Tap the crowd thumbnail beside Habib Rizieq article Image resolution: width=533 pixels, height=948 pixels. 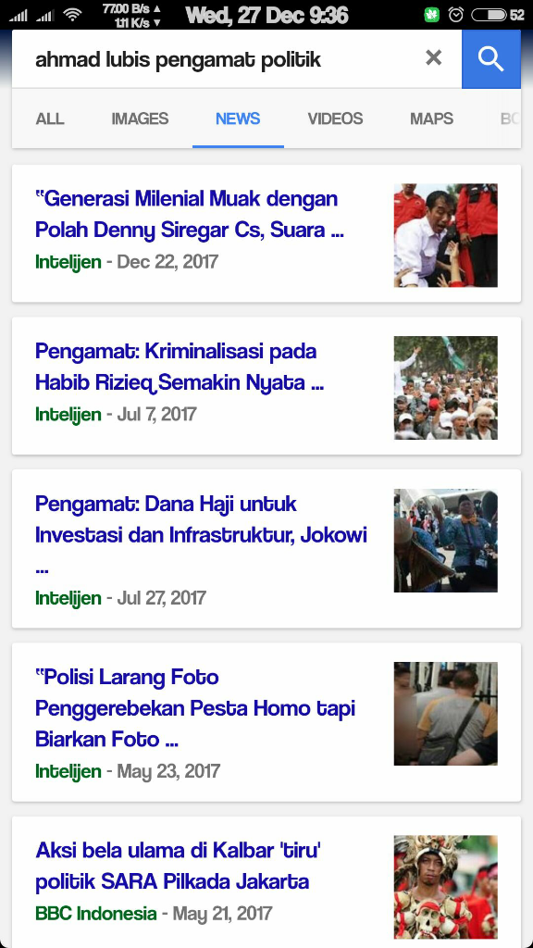[446, 388]
